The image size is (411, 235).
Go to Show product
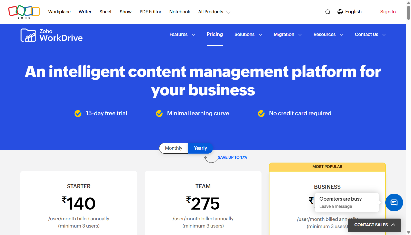tap(126, 12)
